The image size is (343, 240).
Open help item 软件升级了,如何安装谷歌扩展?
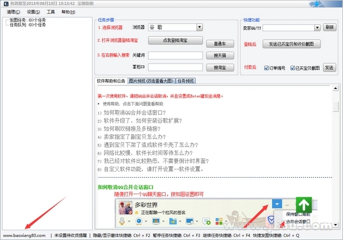(142, 121)
